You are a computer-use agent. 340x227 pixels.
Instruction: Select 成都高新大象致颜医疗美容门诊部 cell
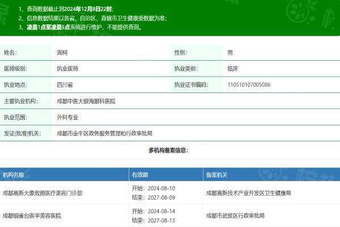[x=42, y=193]
